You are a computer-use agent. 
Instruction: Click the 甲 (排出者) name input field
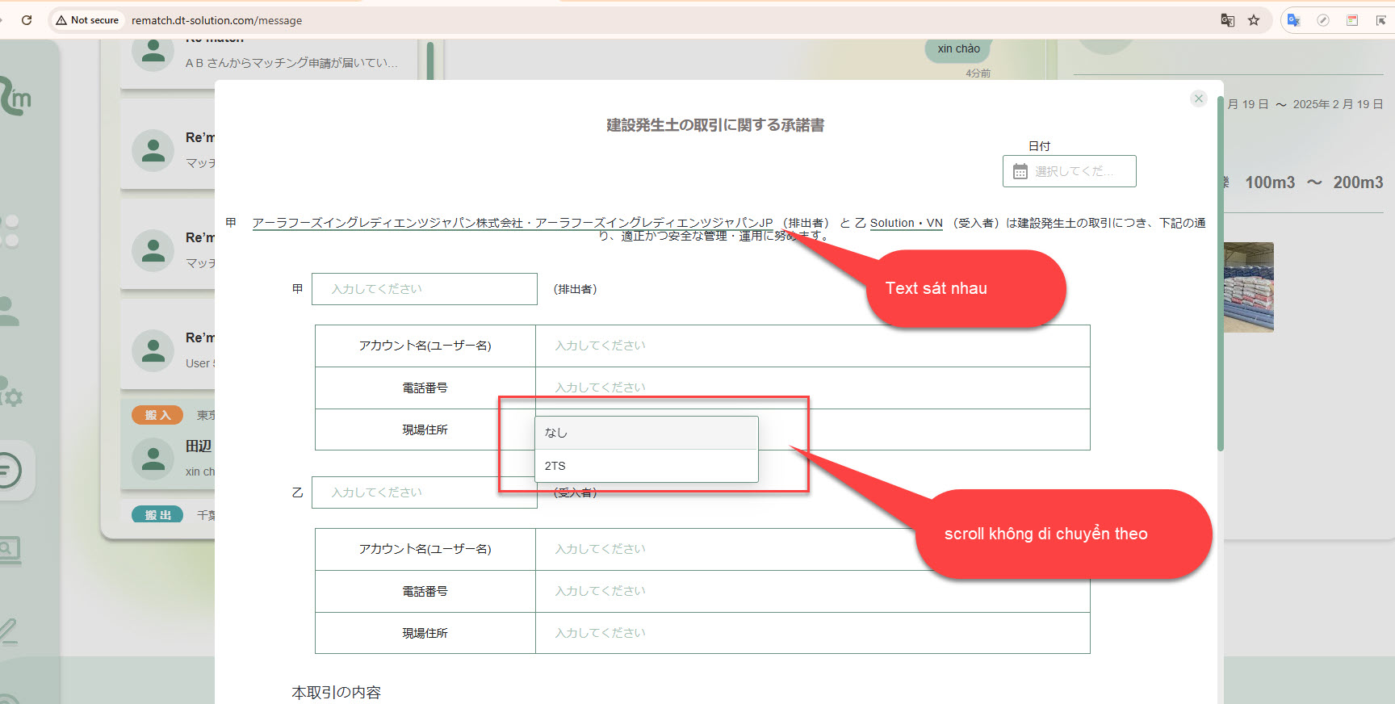(x=424, y=289)
